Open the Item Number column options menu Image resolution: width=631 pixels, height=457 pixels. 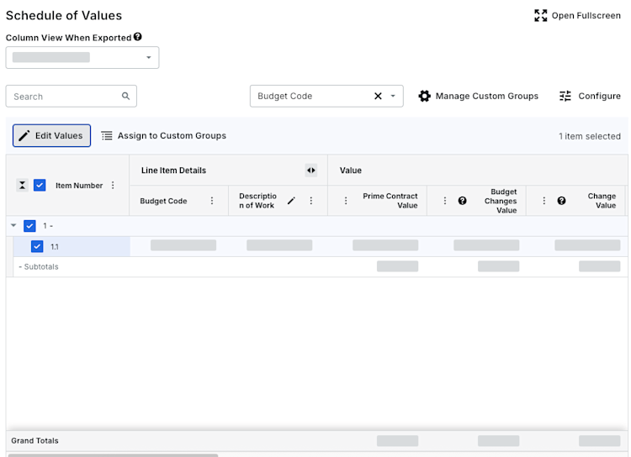(113, 186)
